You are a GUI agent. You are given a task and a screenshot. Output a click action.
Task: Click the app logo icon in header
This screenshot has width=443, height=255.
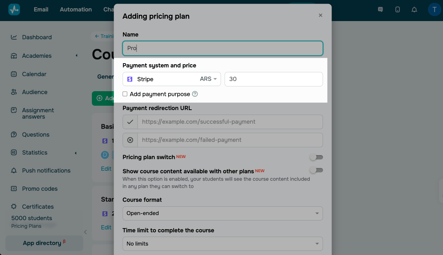[x=14, y=10]
